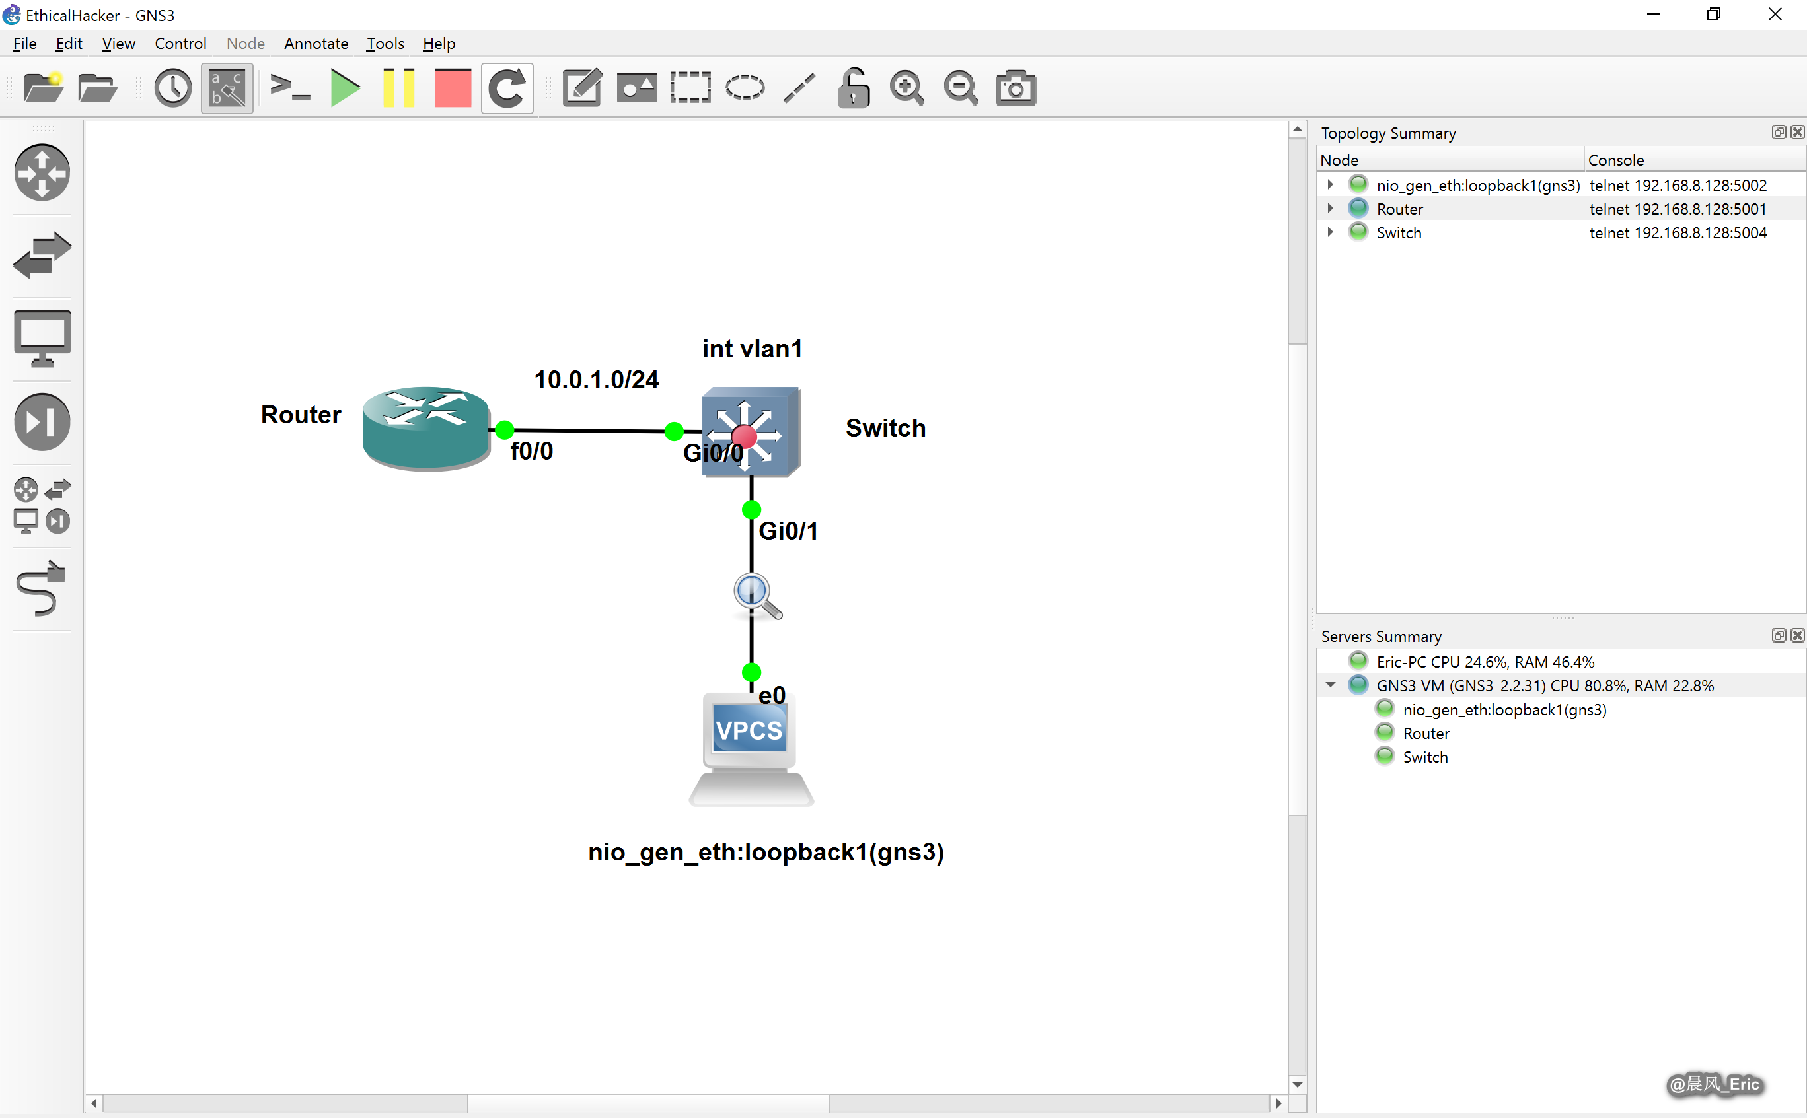Browse security devices in sidebar
The height and width of the screenshot is (1118, 1807).
coord(42,421)
